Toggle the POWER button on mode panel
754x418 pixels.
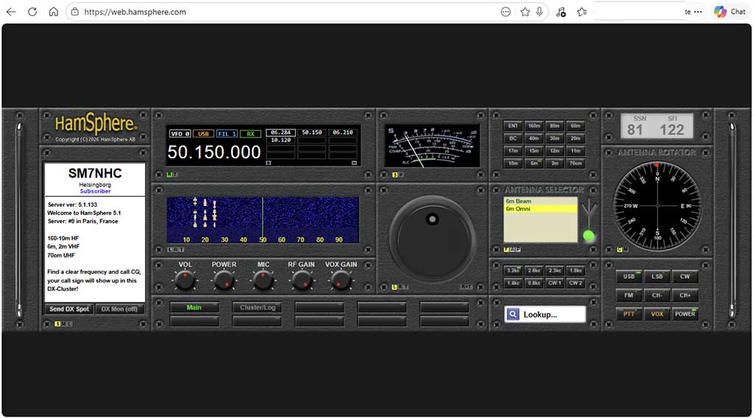tap(685, 314)
